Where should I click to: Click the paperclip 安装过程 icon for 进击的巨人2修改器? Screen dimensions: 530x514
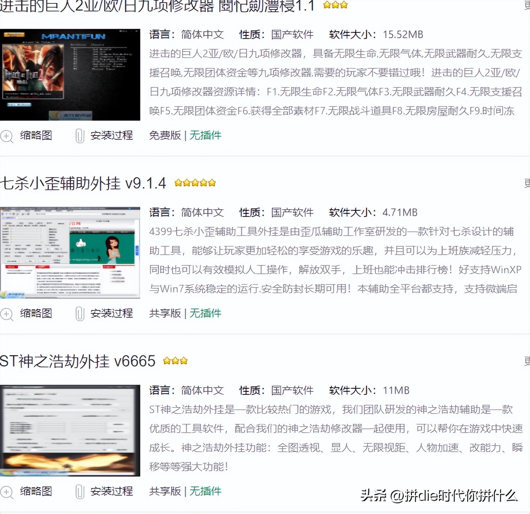tap(79, 136)
